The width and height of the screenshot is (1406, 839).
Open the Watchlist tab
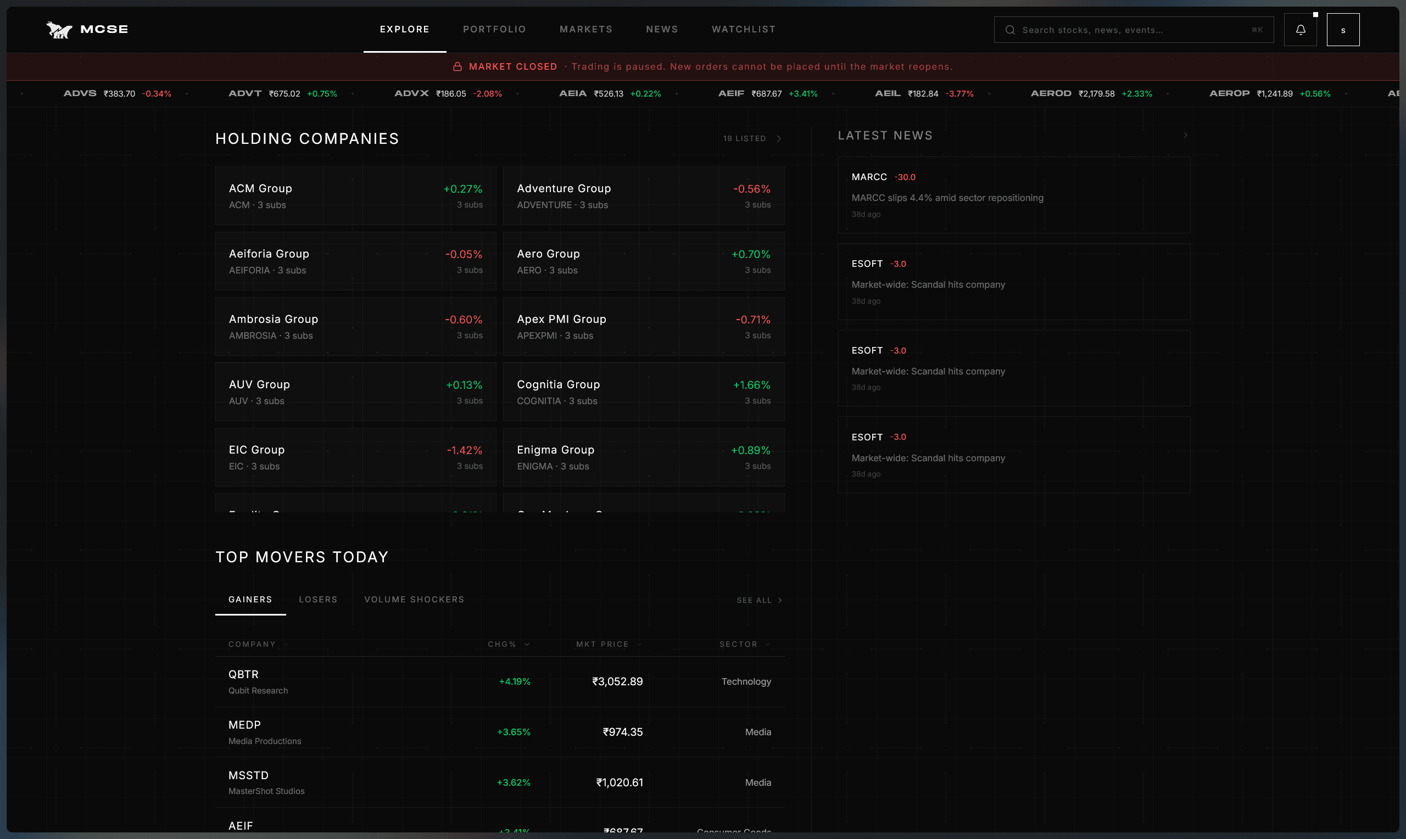[x=744, y=30]
